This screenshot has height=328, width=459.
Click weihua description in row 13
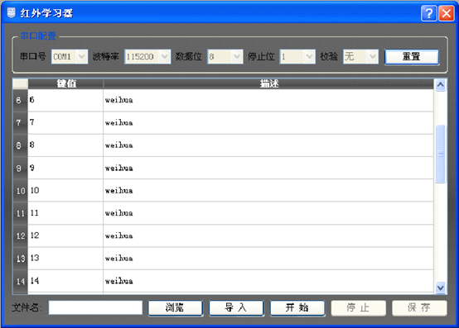tap(268, 259)
